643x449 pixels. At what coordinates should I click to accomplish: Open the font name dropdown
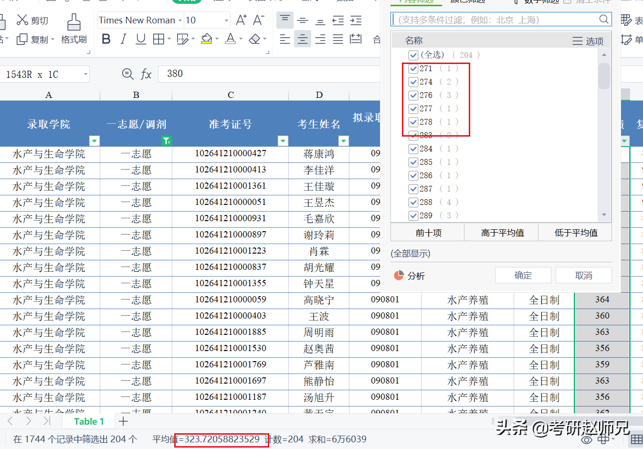point(180,20)
